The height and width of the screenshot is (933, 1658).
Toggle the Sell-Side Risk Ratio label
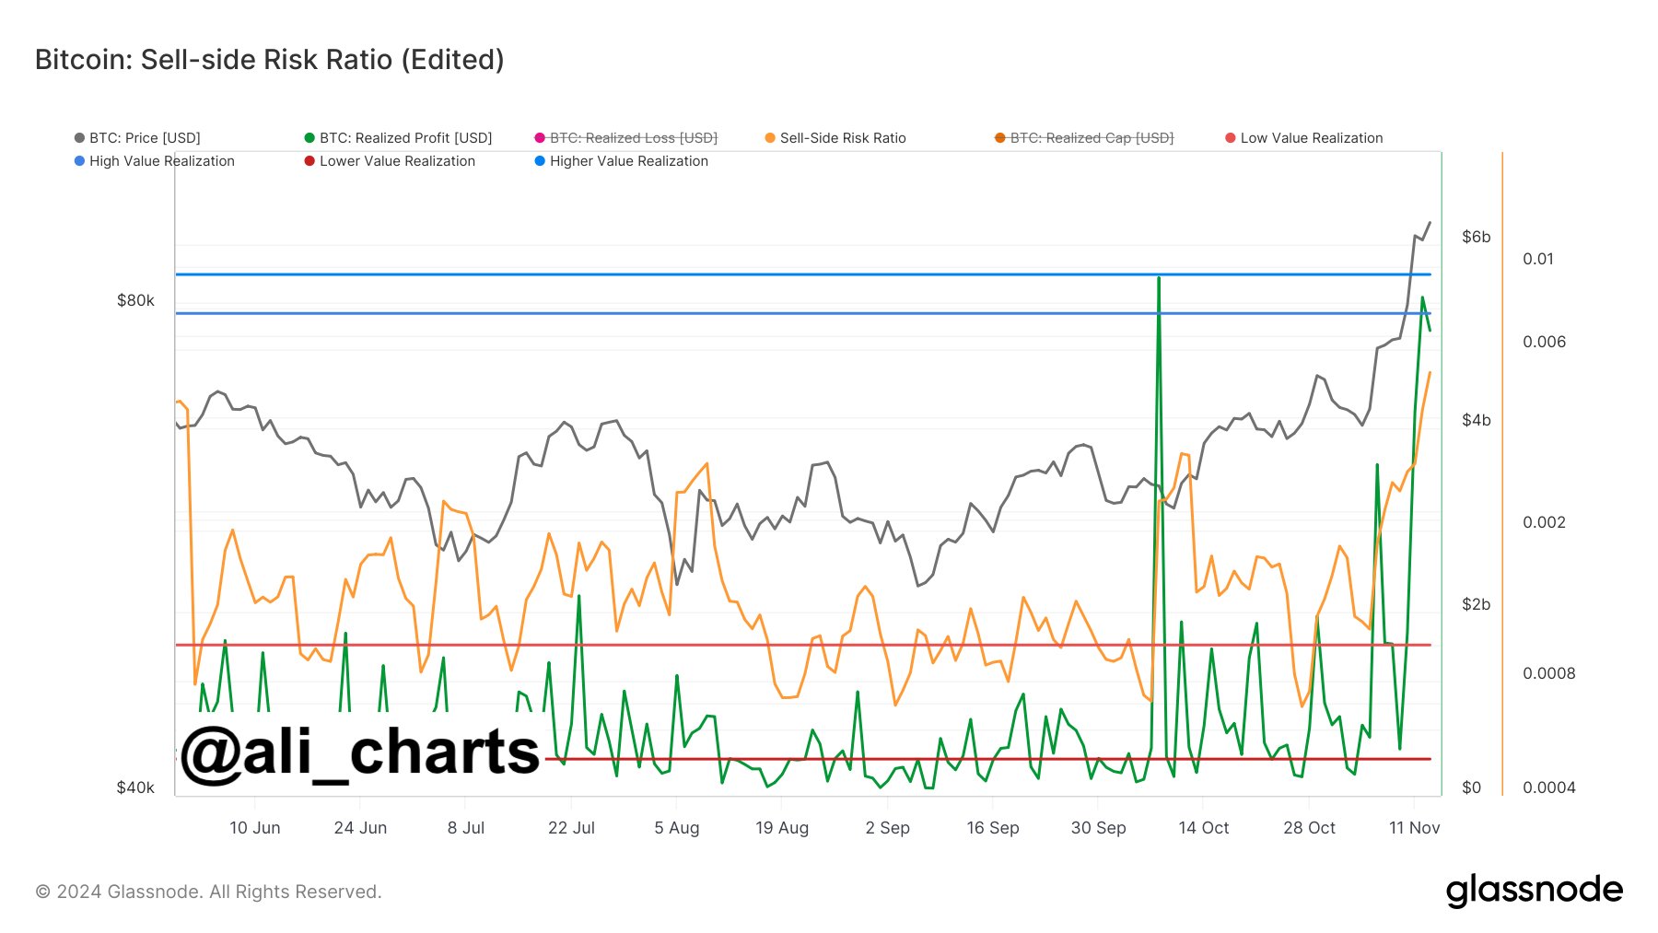tap(843, 138)
